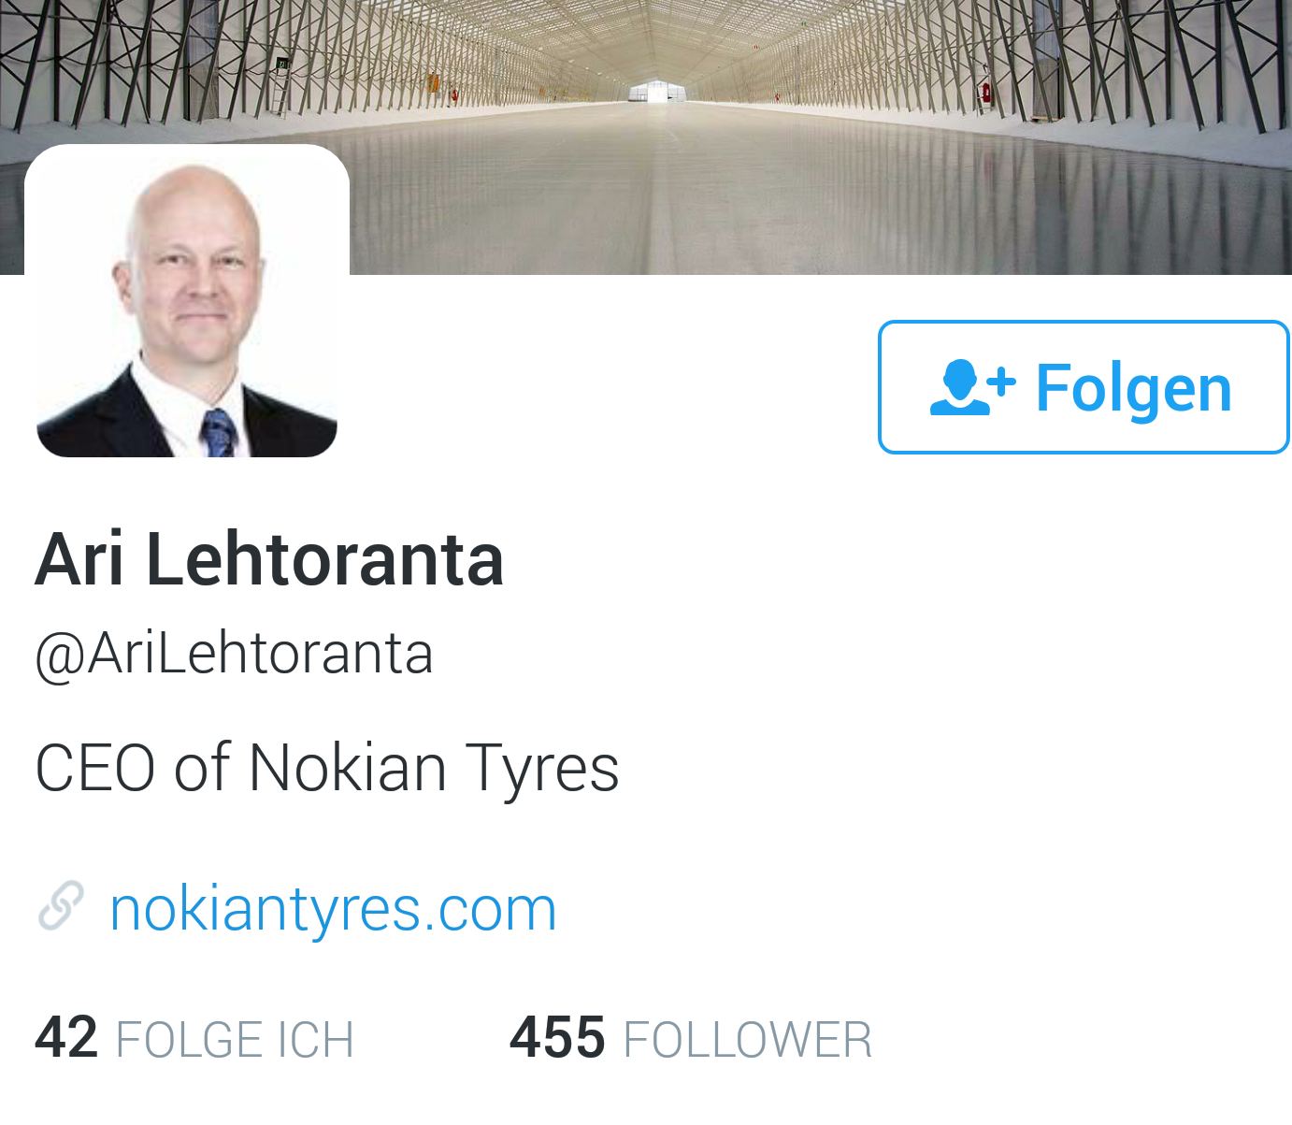Click the 455 follower count number
The height and width of the screenshot is (1125, 1292).
557,1037
